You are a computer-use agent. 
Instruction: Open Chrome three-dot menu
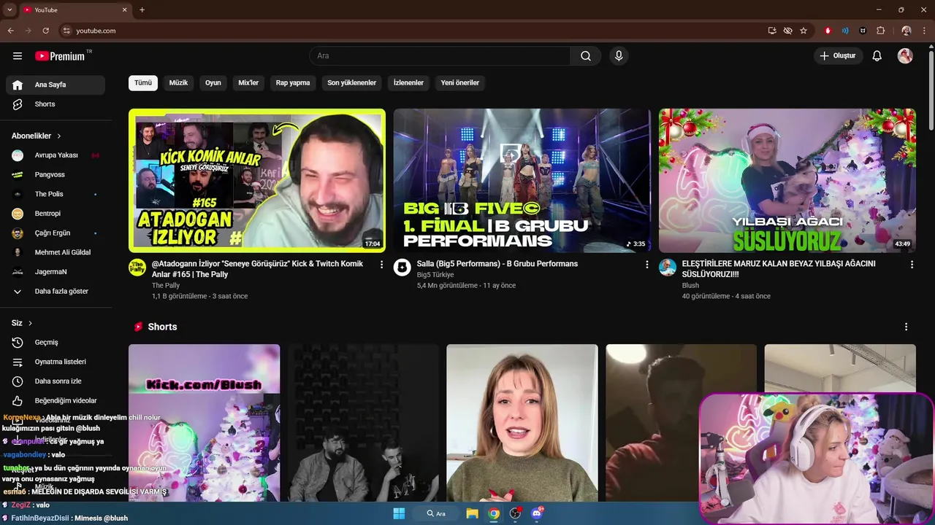tap(926, 31)
